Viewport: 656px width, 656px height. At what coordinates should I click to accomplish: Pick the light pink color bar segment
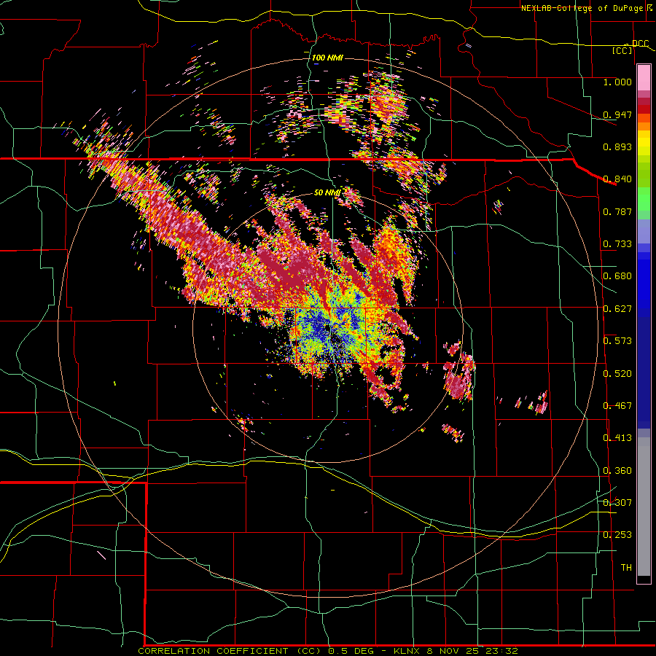(644, 77)
